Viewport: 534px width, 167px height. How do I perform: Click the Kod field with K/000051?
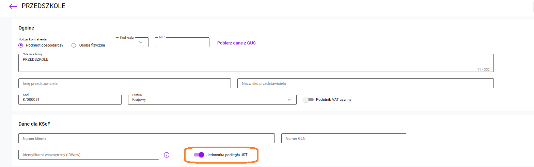click(x=70, y=100)
